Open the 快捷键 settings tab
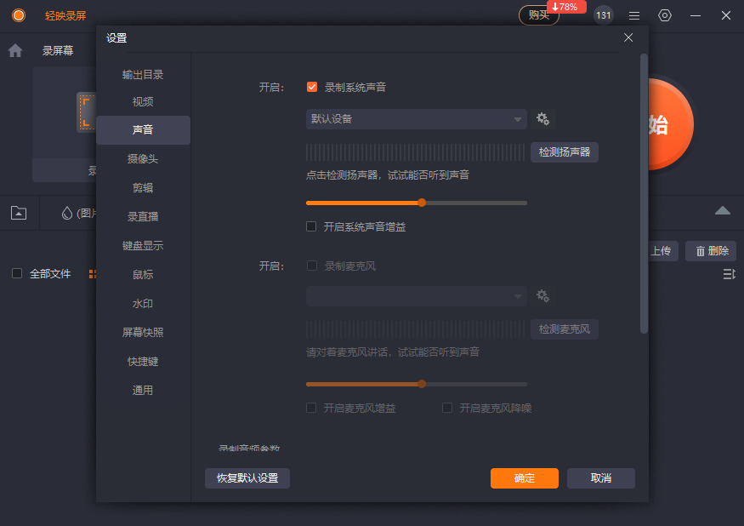The width and height of the screenshot is (744, 526). [143, 362]
